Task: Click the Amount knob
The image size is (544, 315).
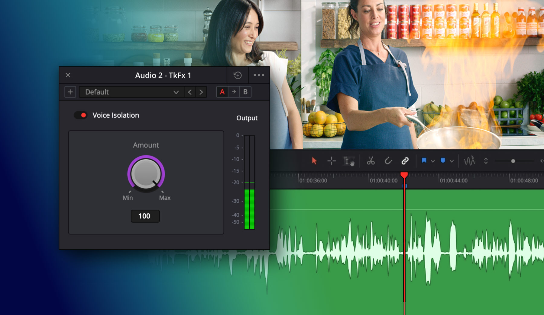Action: 146,174
